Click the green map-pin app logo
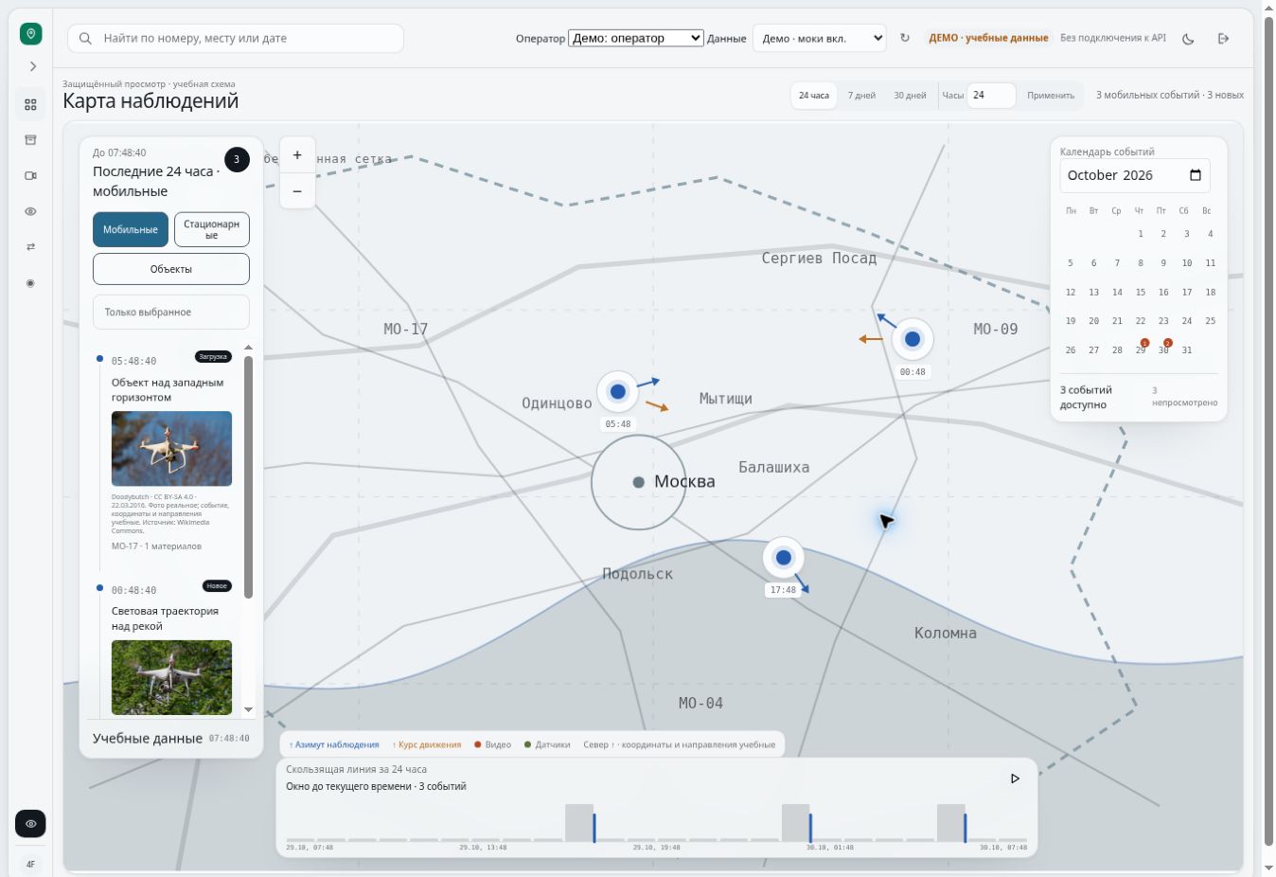Viewport: 1276px width, 877px height. [x=31, y=34]
